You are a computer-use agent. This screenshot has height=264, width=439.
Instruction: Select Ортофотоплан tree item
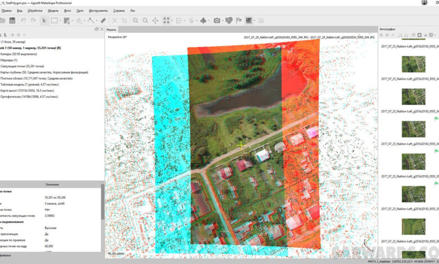[x=29, y=97]
